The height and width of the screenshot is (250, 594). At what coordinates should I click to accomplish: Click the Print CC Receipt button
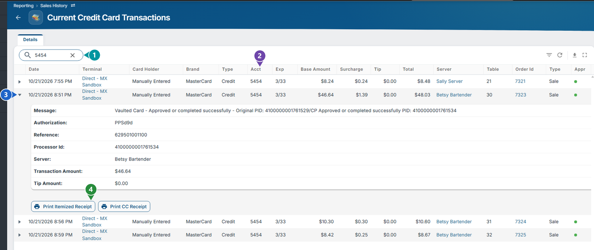124,206
